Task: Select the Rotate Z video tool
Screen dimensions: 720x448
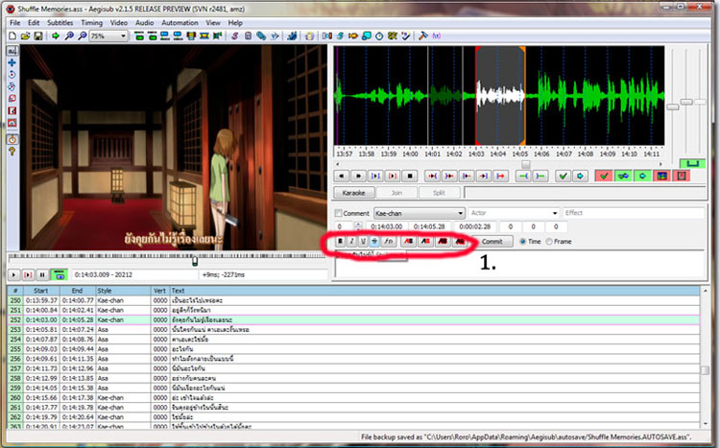Action: (12, 75)
